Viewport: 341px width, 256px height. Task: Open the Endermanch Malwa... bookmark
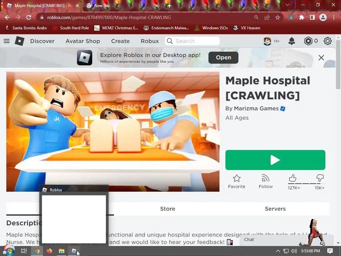pyautogui.click(x=167, y=28)
